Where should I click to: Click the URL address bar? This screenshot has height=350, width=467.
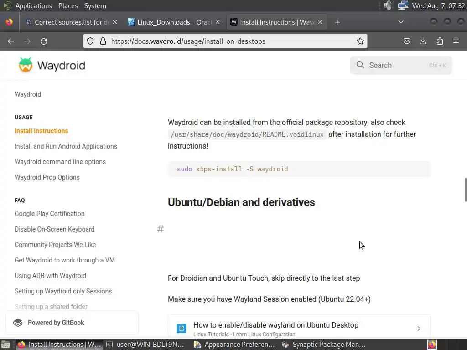pyautogui.click(x=225, y=41)
